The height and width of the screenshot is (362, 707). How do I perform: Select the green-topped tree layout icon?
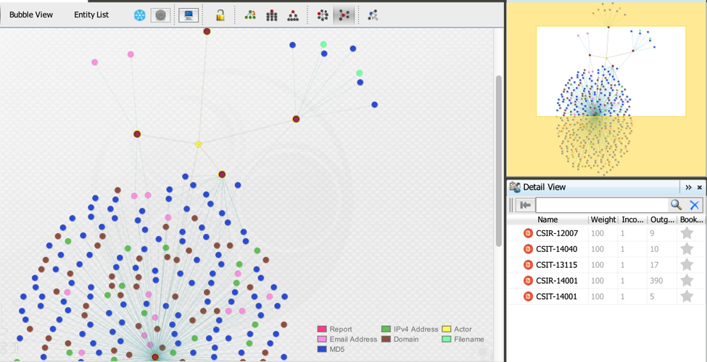coord(250,15)
